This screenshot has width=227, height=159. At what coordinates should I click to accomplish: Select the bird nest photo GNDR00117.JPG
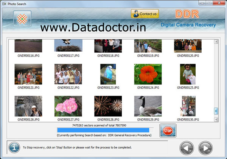coord(68,46)
